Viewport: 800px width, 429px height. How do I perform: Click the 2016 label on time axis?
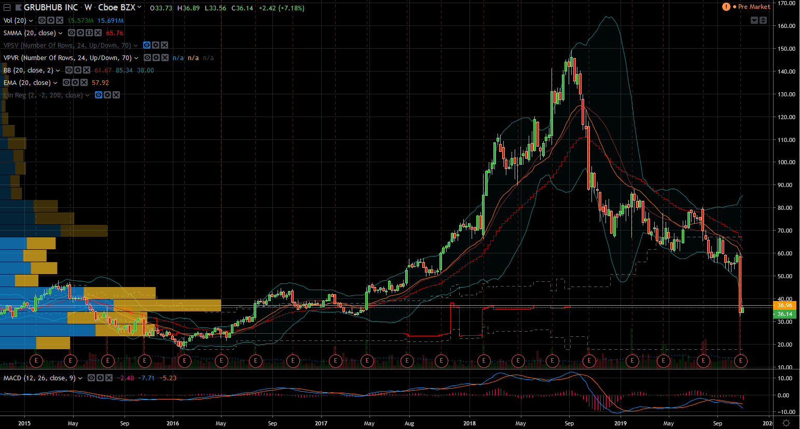pos(173,423)
